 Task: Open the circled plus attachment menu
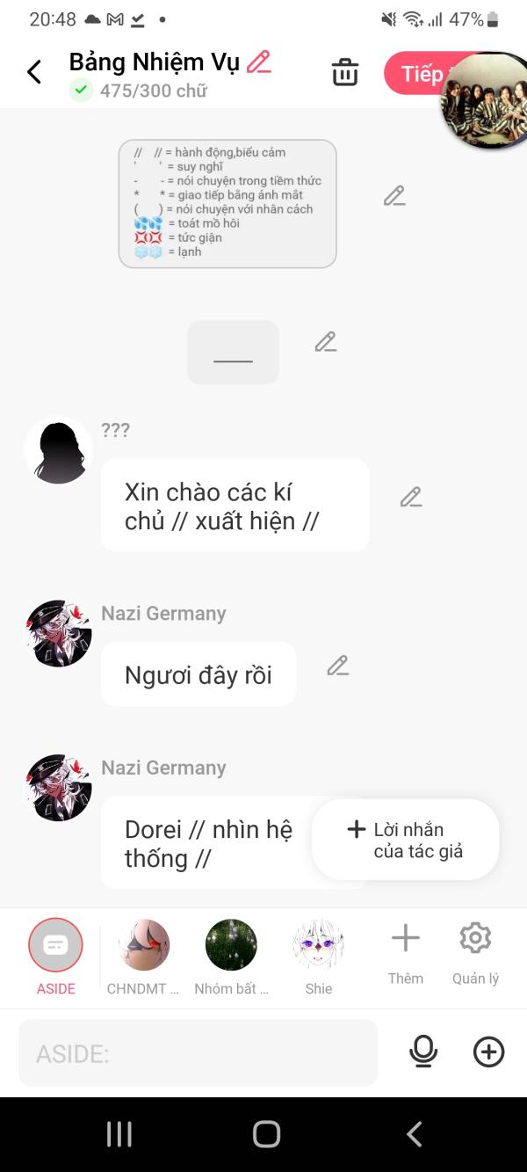(x=488, y=1052)
